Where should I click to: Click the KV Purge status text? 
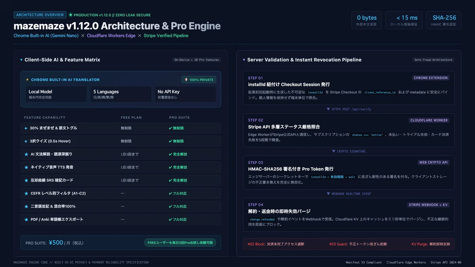tap(431, 244)
